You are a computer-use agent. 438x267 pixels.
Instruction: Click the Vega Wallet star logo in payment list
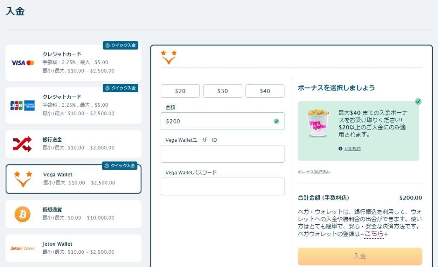[x=23, y=179]
